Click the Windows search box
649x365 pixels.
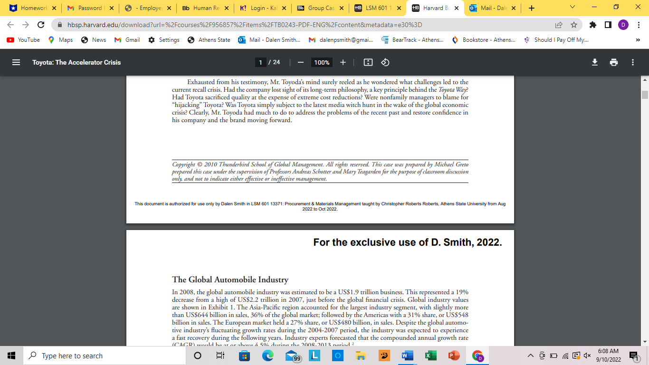pyautogui.click(x=104, y=355)
